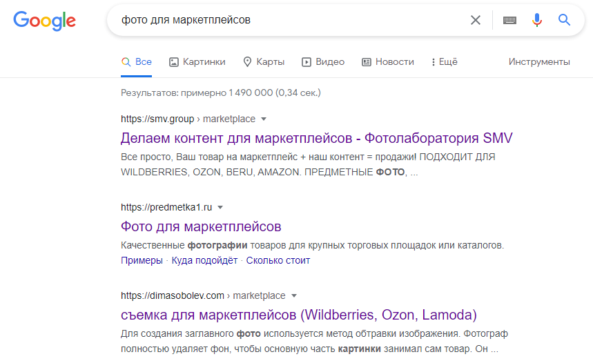Open съемка для маркетплейсов result
Viewport: 593px width, 361px height.
tap(299, 315)
